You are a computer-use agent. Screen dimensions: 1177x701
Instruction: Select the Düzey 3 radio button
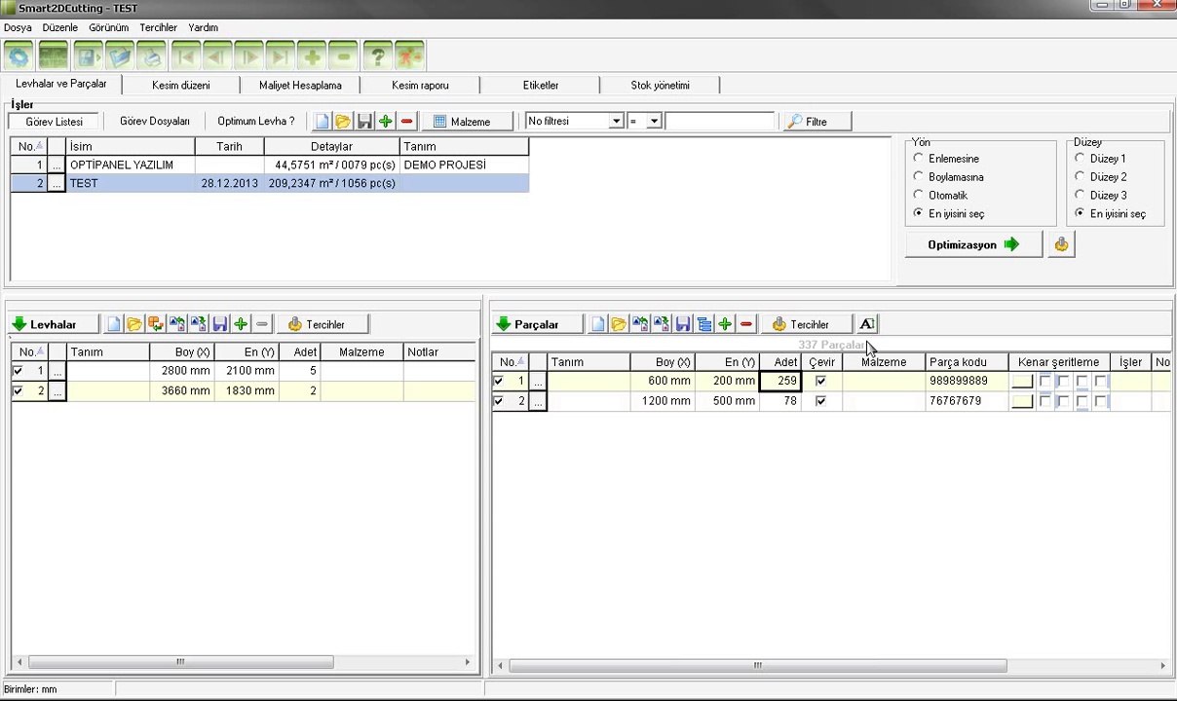tap(1080, 195)
